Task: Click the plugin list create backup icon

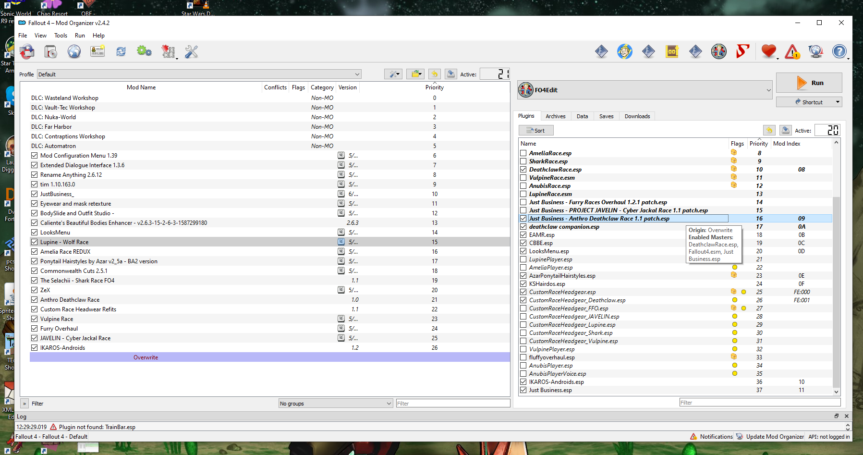Action: 786,130
